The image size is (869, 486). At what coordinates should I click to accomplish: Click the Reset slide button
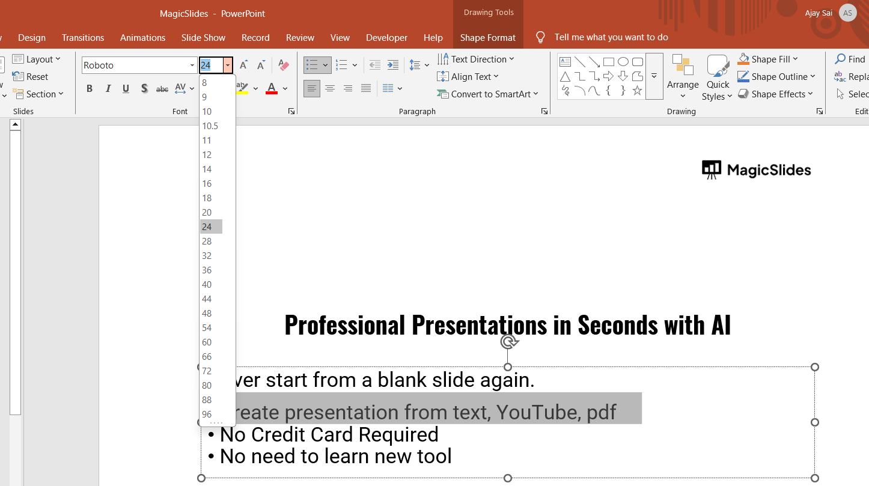(30, 76)
